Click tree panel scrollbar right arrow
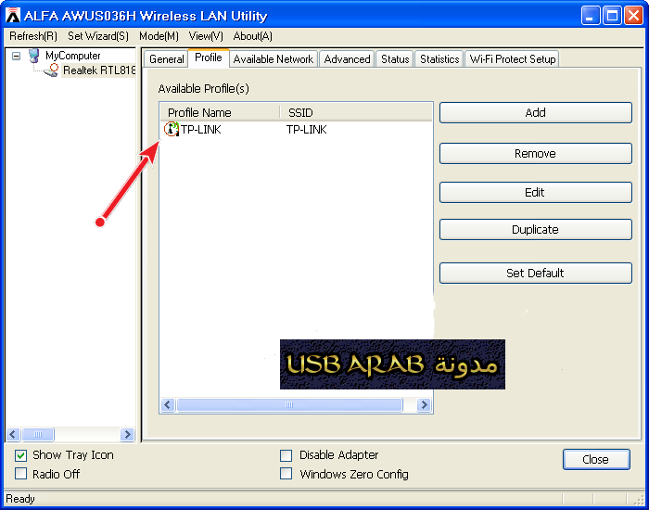Screen dimensions: 649x510 point(128,434)
